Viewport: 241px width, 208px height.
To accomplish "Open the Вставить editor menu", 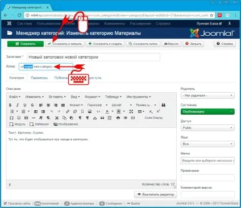I will (x=57, y=97).
